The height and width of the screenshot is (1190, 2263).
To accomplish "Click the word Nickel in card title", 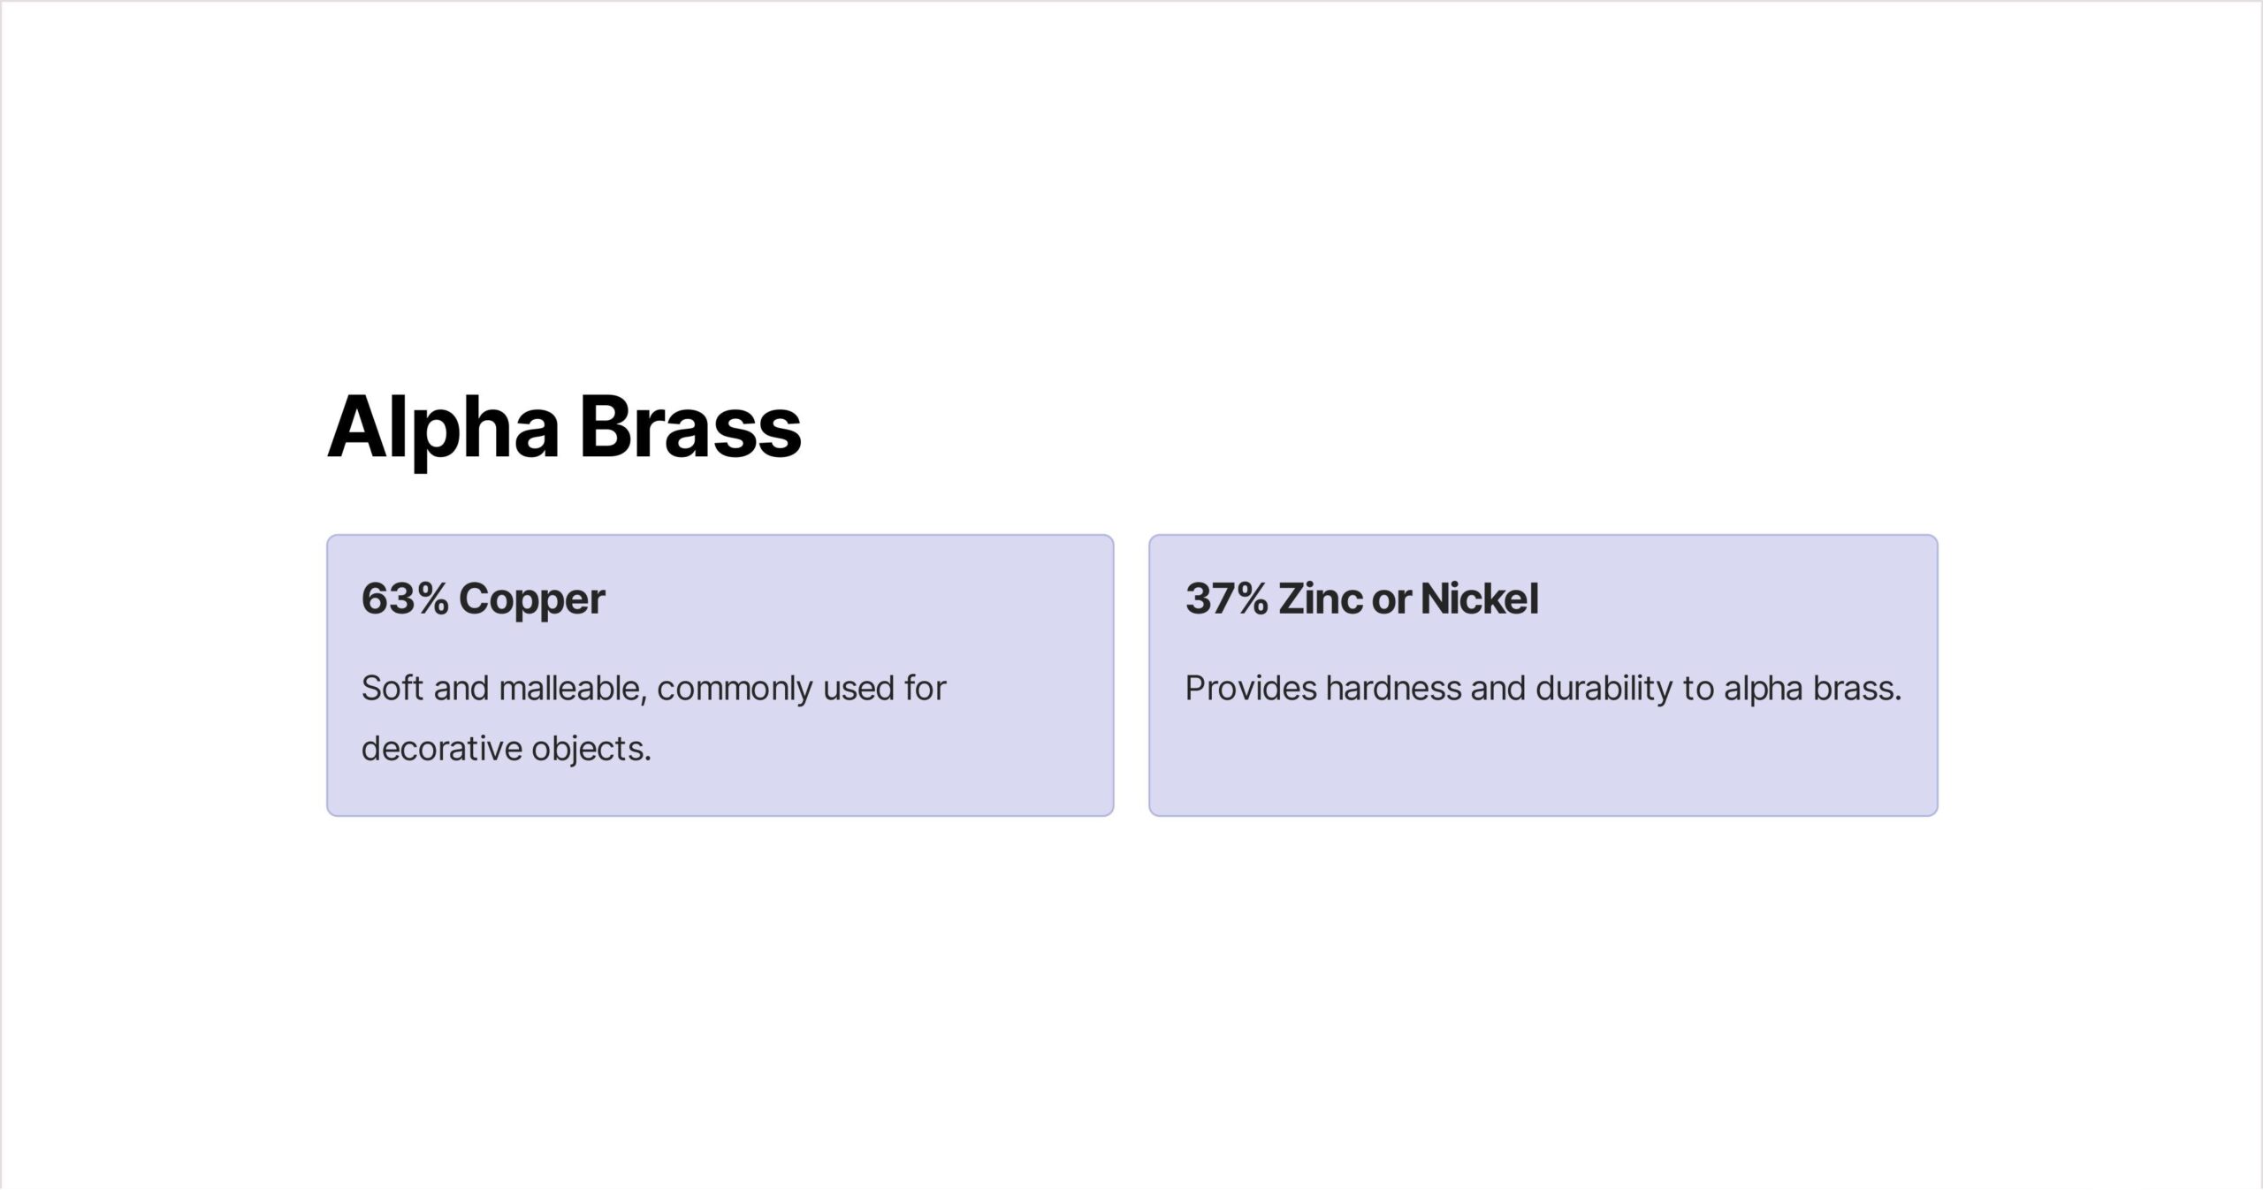I will pos(1480,599).
